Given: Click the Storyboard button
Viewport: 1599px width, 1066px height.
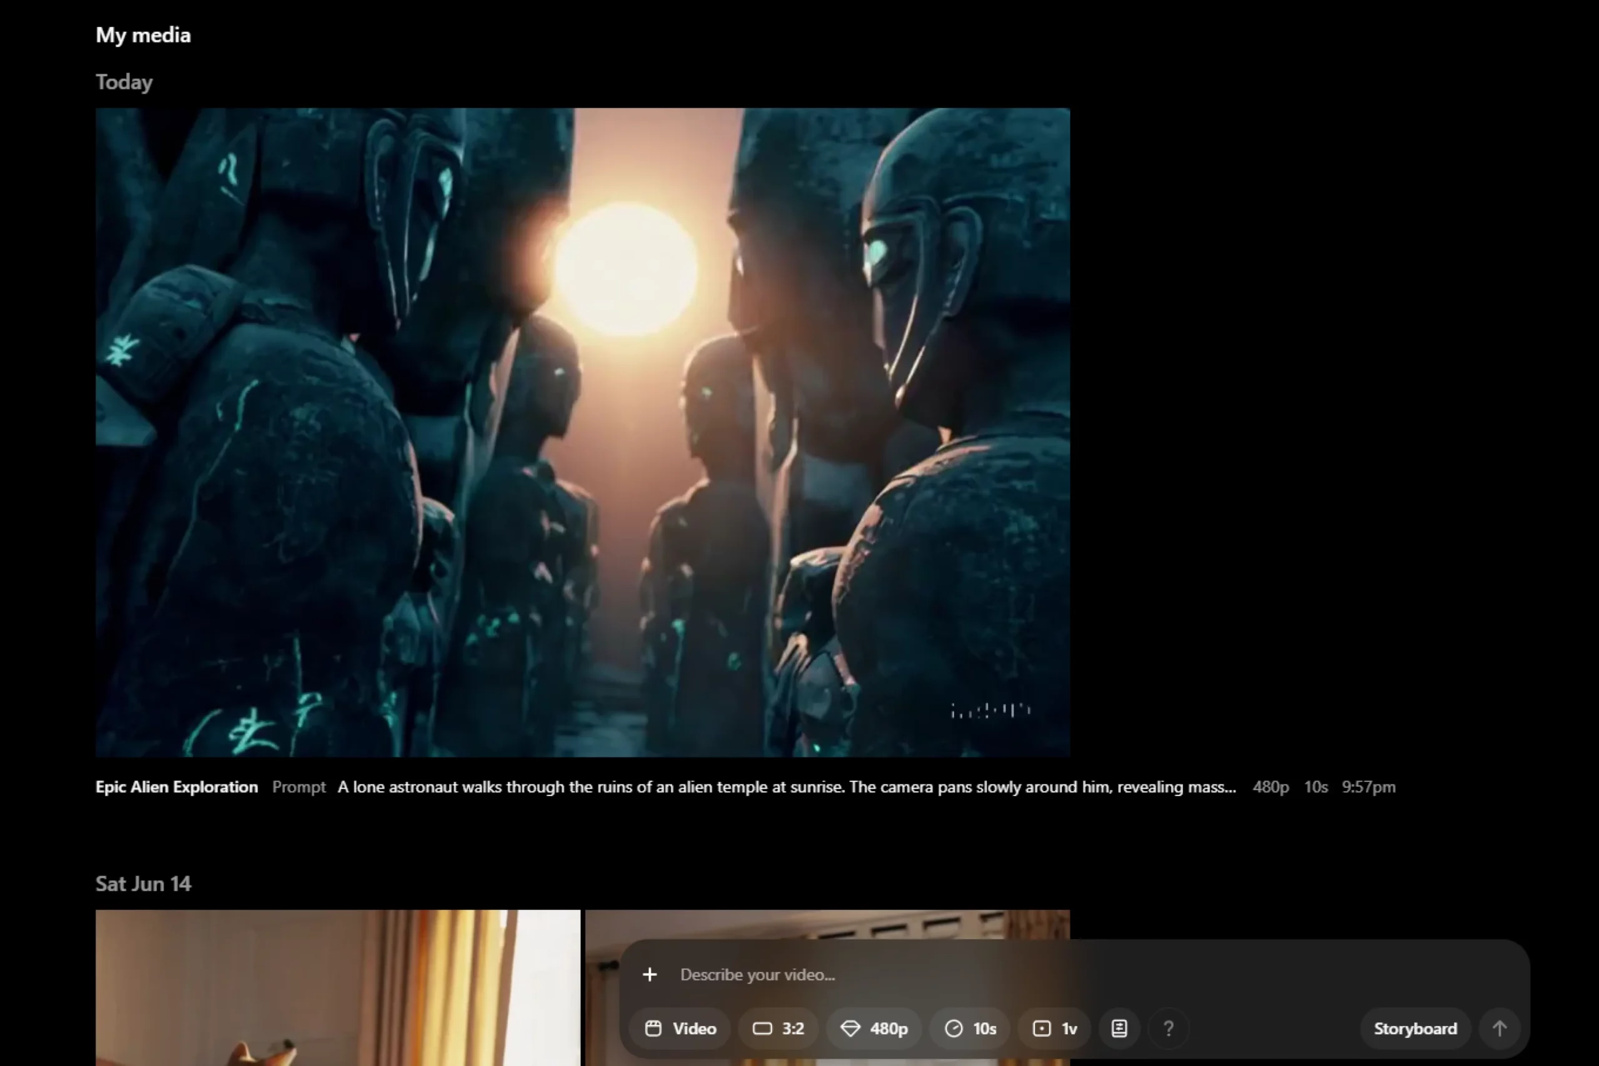Looking at the screenshot, I should click(1415, 1028).
